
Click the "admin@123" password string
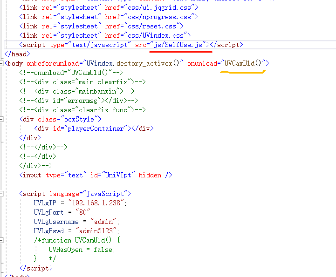[x=96, y=231]
